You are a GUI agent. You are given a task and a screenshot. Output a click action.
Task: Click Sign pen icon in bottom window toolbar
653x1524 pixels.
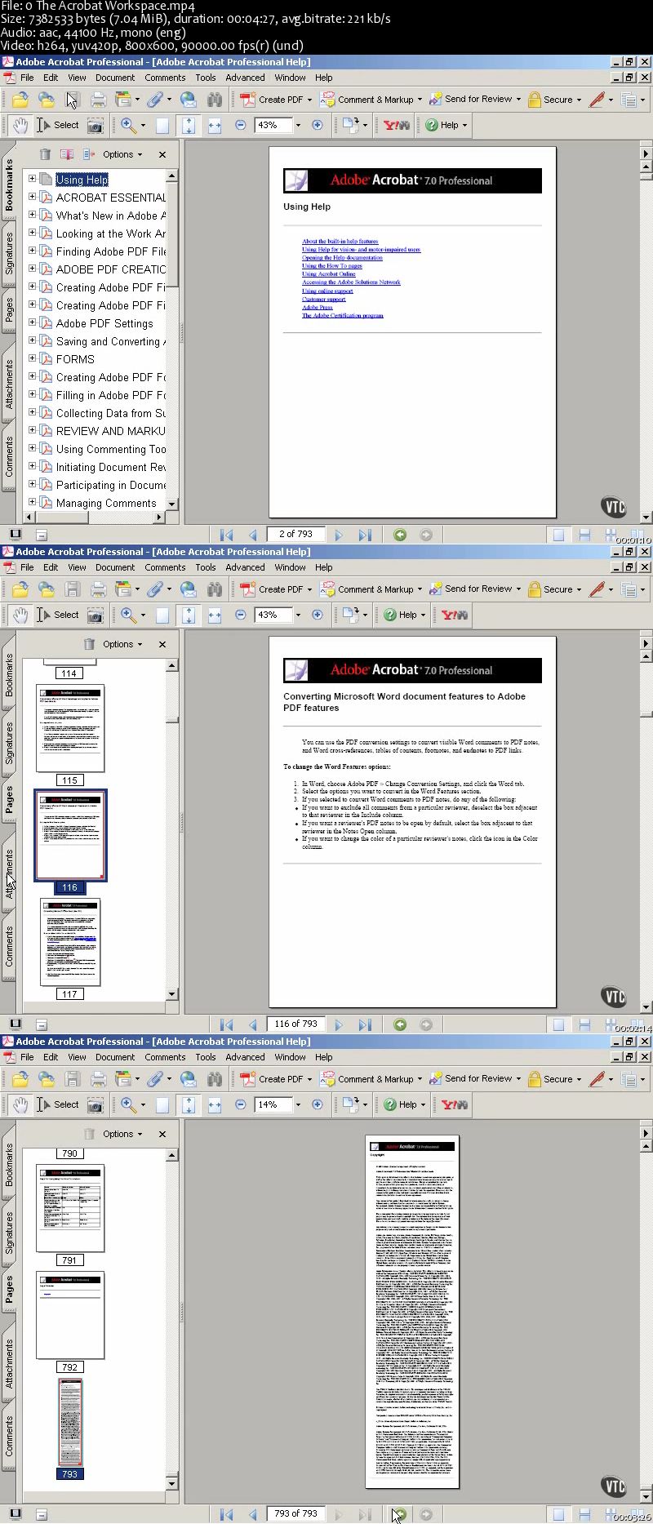(x=597, y=1079)
